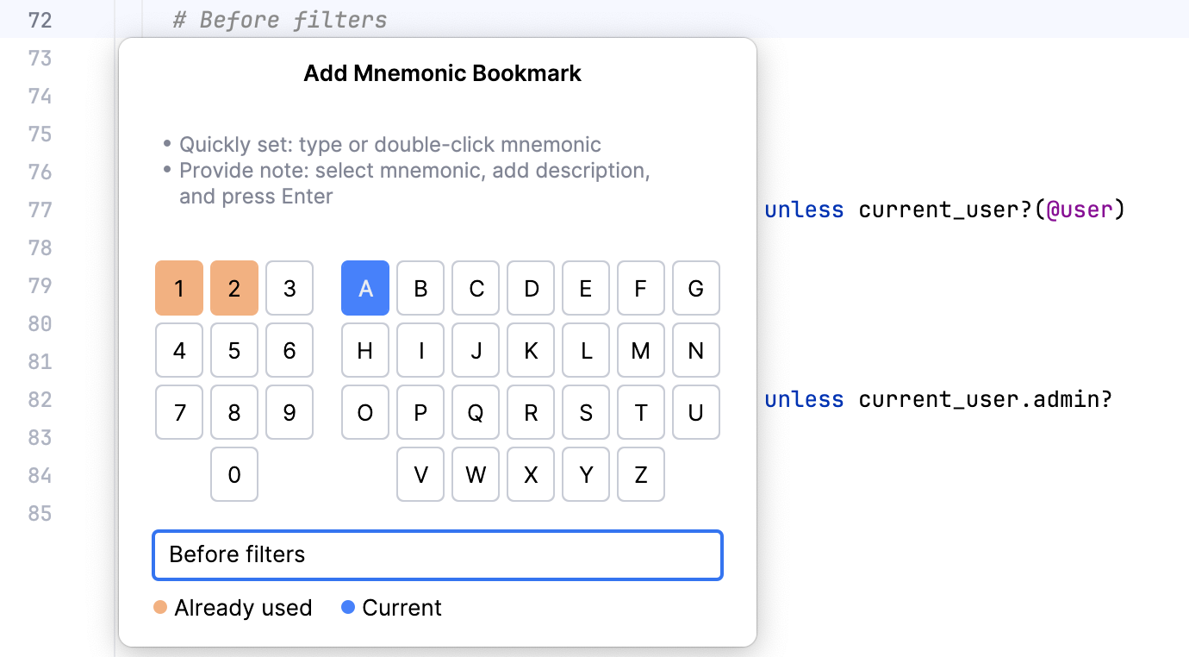Select mnemonic letter V
The height and width of the screenshot is (657, 1189).
click(420, 474)
